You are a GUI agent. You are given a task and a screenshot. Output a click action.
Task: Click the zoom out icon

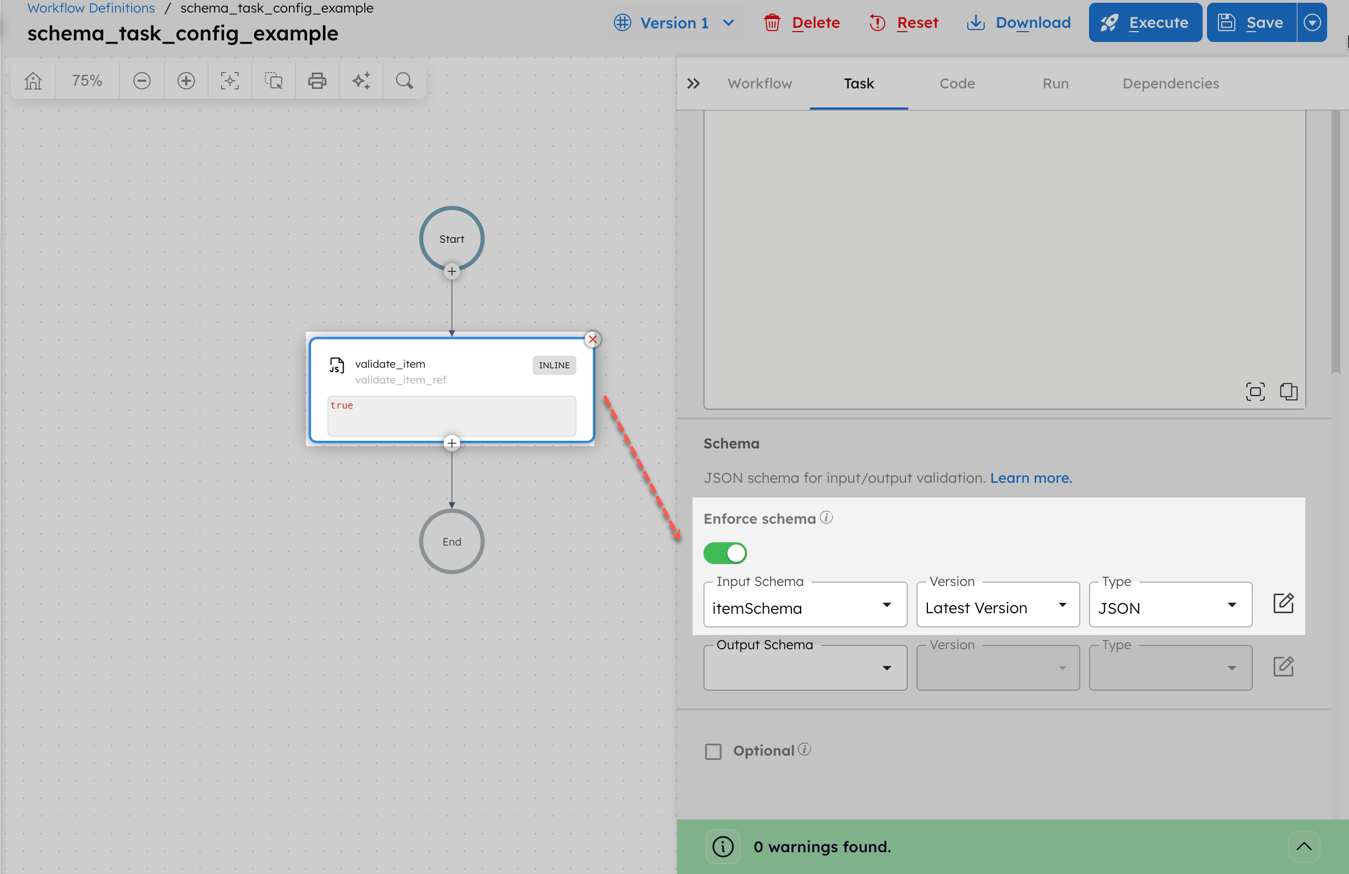[141, 80]
